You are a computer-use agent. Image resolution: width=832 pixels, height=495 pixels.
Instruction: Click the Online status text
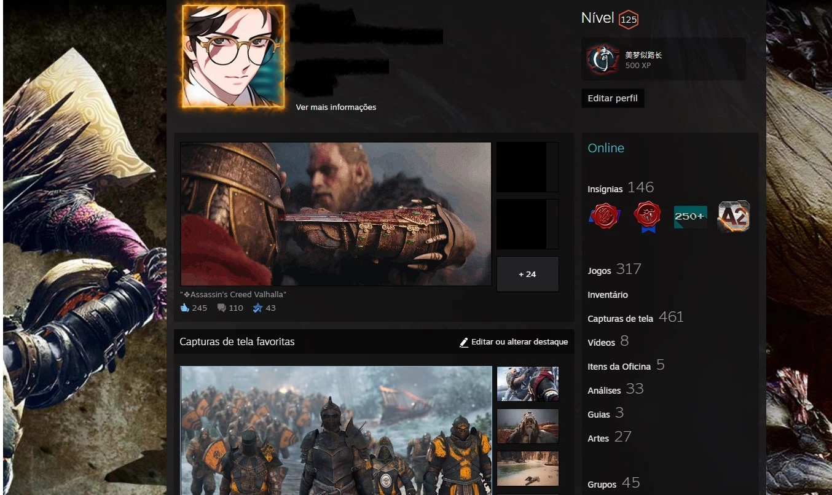tap(606, 148)
